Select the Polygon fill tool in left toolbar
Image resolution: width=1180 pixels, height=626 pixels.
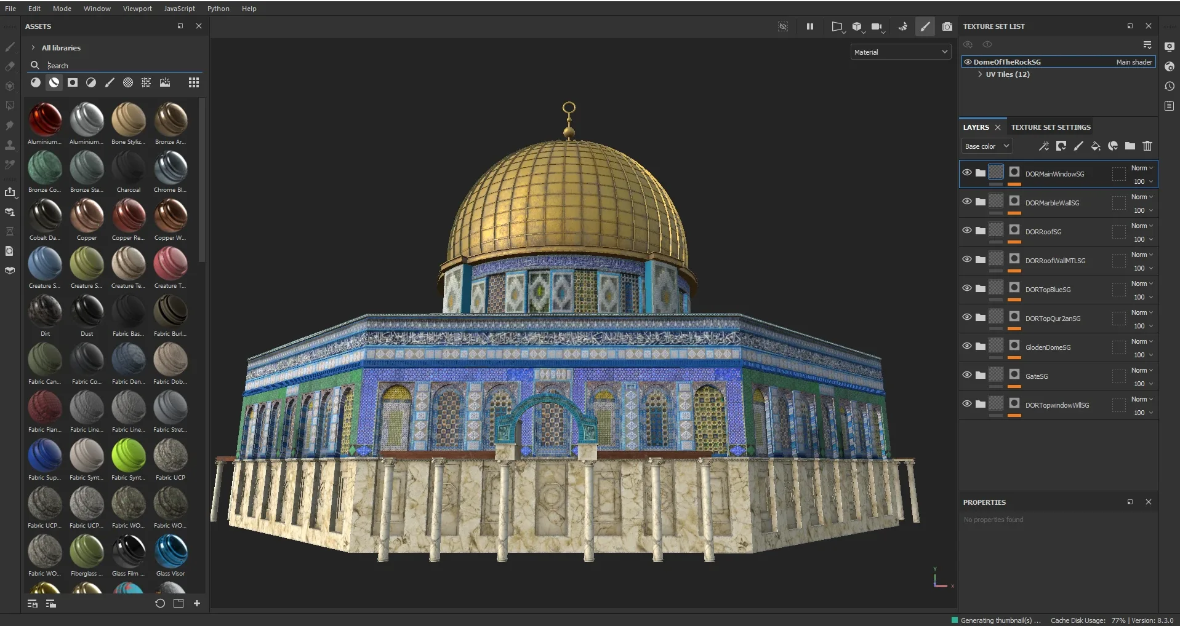(10, 106)
